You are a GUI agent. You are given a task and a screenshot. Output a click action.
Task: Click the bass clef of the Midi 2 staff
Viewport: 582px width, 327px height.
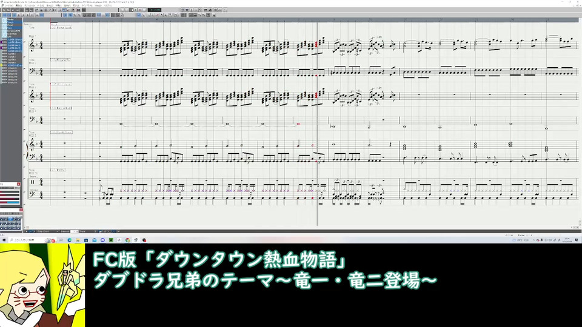coord(32,71)
